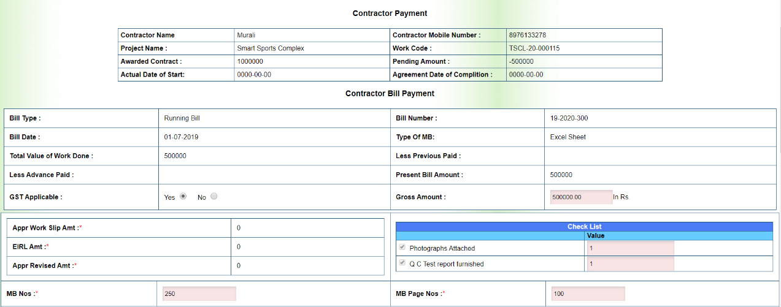The image size is (781, 307).
Task: Click the Excel Sheet Type Of MB value
Action: click(x=567, y=137)
